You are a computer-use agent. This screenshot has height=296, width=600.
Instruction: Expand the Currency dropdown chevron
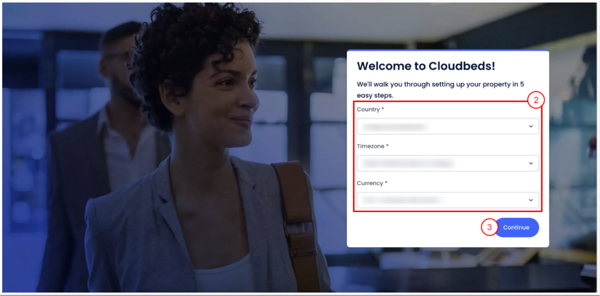[x=531, y=200]
